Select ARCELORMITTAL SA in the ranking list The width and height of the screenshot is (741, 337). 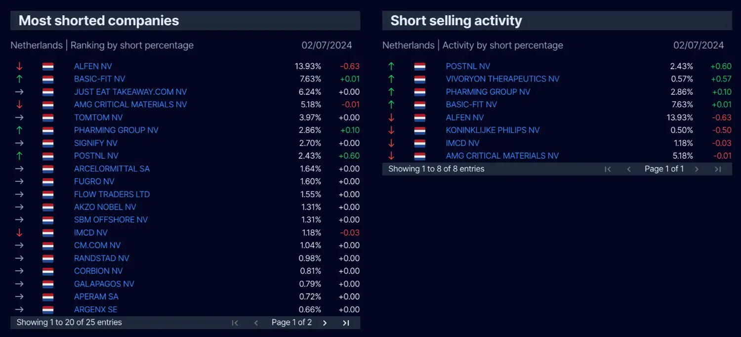112,169
